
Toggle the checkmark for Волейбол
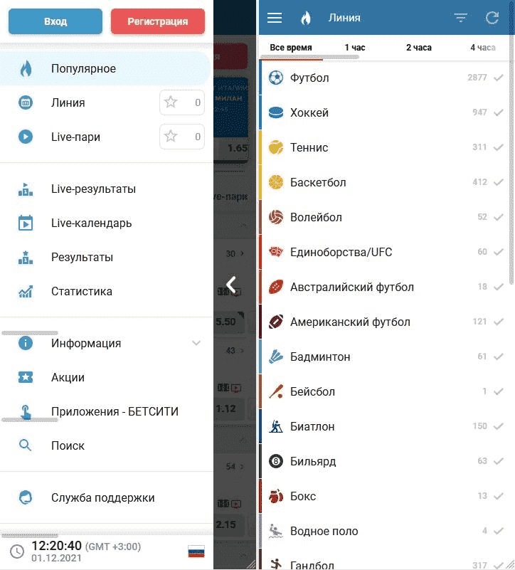click(x=499, y=217)
